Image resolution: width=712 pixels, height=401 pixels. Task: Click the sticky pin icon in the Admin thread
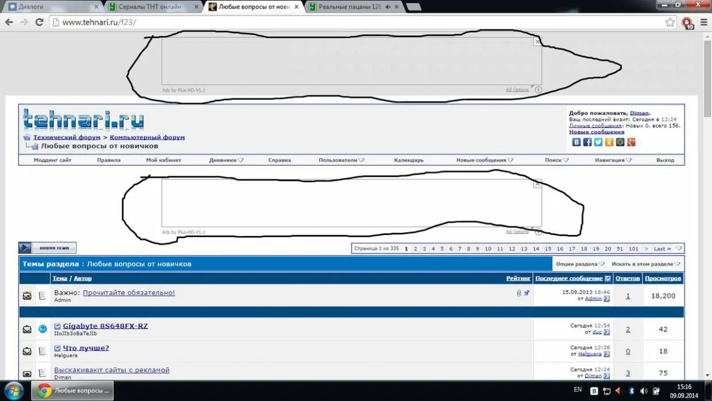click(x=527, y=293)
